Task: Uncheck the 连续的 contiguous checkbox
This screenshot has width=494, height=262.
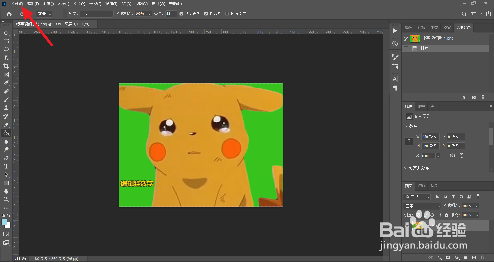Action: [x=206, y=14]
